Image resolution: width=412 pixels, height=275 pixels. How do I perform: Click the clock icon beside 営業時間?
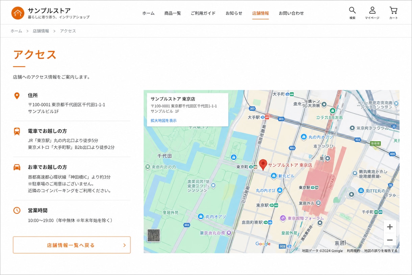click(x=17, y=210)
